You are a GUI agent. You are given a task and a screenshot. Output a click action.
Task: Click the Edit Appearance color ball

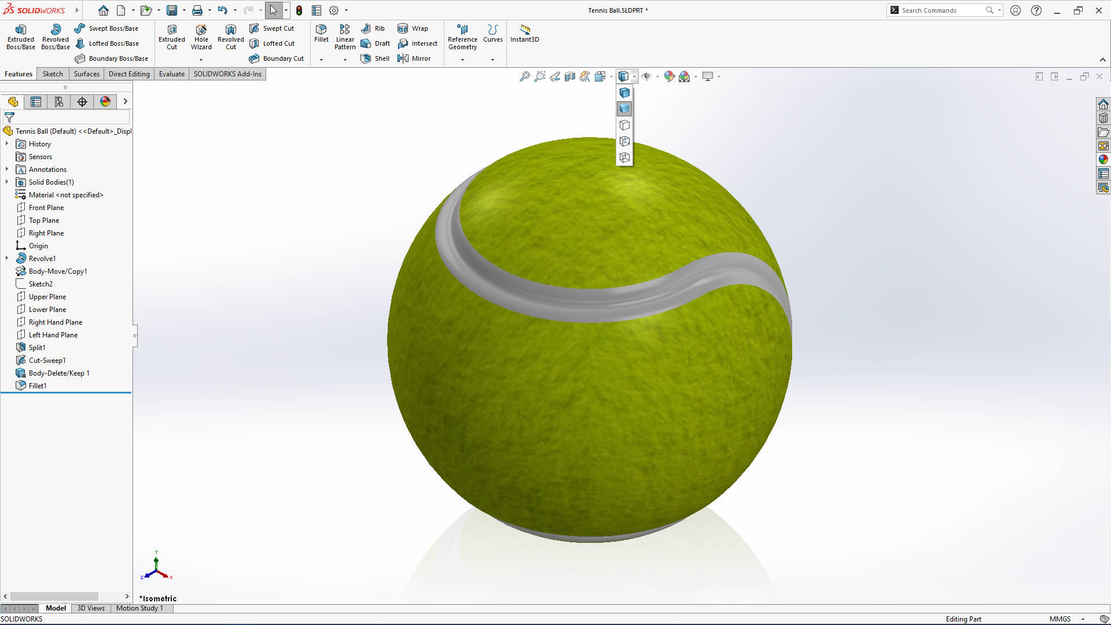click(669, 76)
